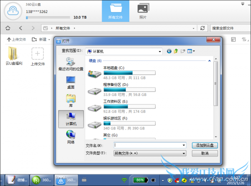Open the 360云U盘 taskbar item
The image size is (251, 186).
66,180
